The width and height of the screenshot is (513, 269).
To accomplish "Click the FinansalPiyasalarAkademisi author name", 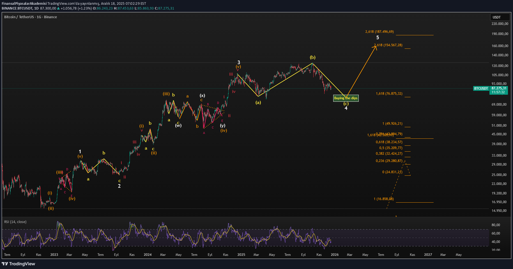I will pos(24,4).
